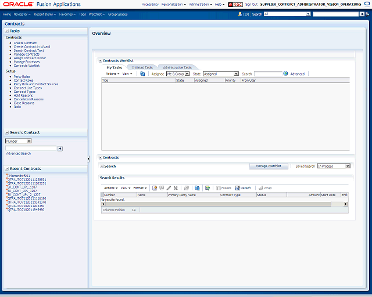This screenshot has width=372, height=297.
Task: Click the scroll right arrow of results table
Action: [x=346, y=204]
